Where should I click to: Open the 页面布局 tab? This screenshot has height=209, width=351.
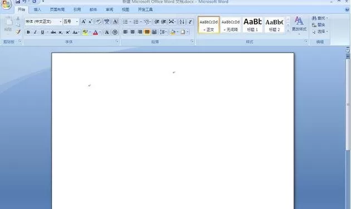[x=57, y=9]
